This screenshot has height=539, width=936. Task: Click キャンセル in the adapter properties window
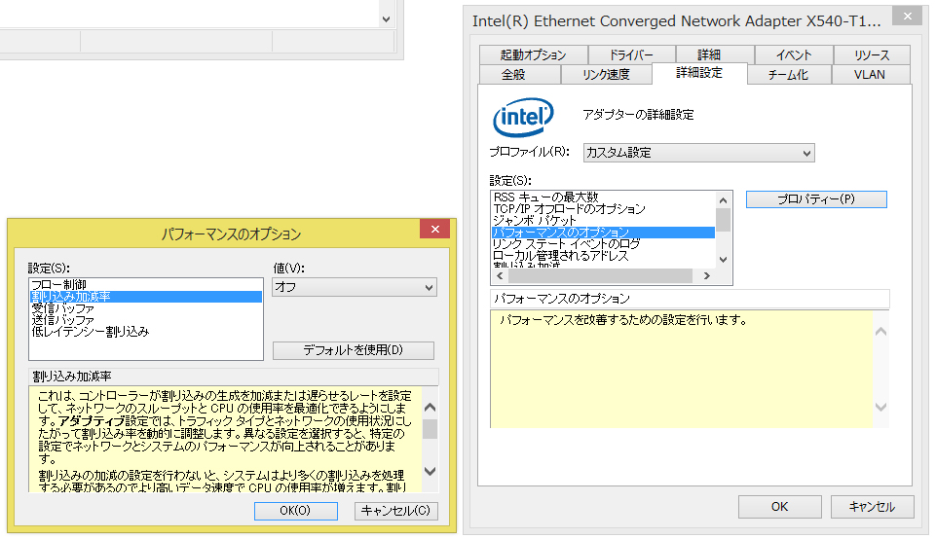(x=872, y=507)
